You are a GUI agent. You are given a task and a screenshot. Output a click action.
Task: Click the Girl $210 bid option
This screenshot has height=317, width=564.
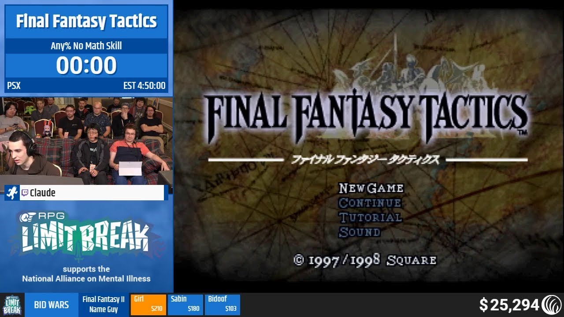[148, 305]
